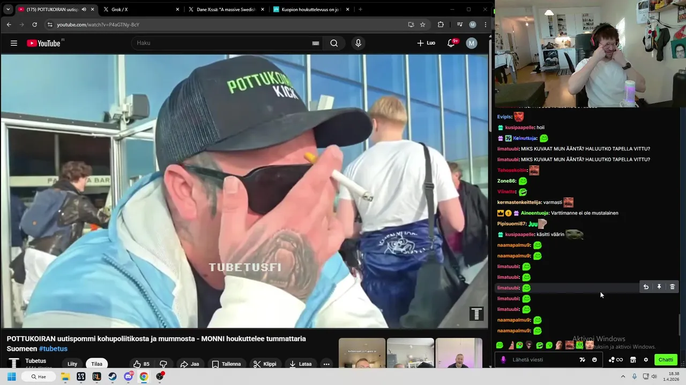Open the 7TV emote icon in chat input

[583, 360]
